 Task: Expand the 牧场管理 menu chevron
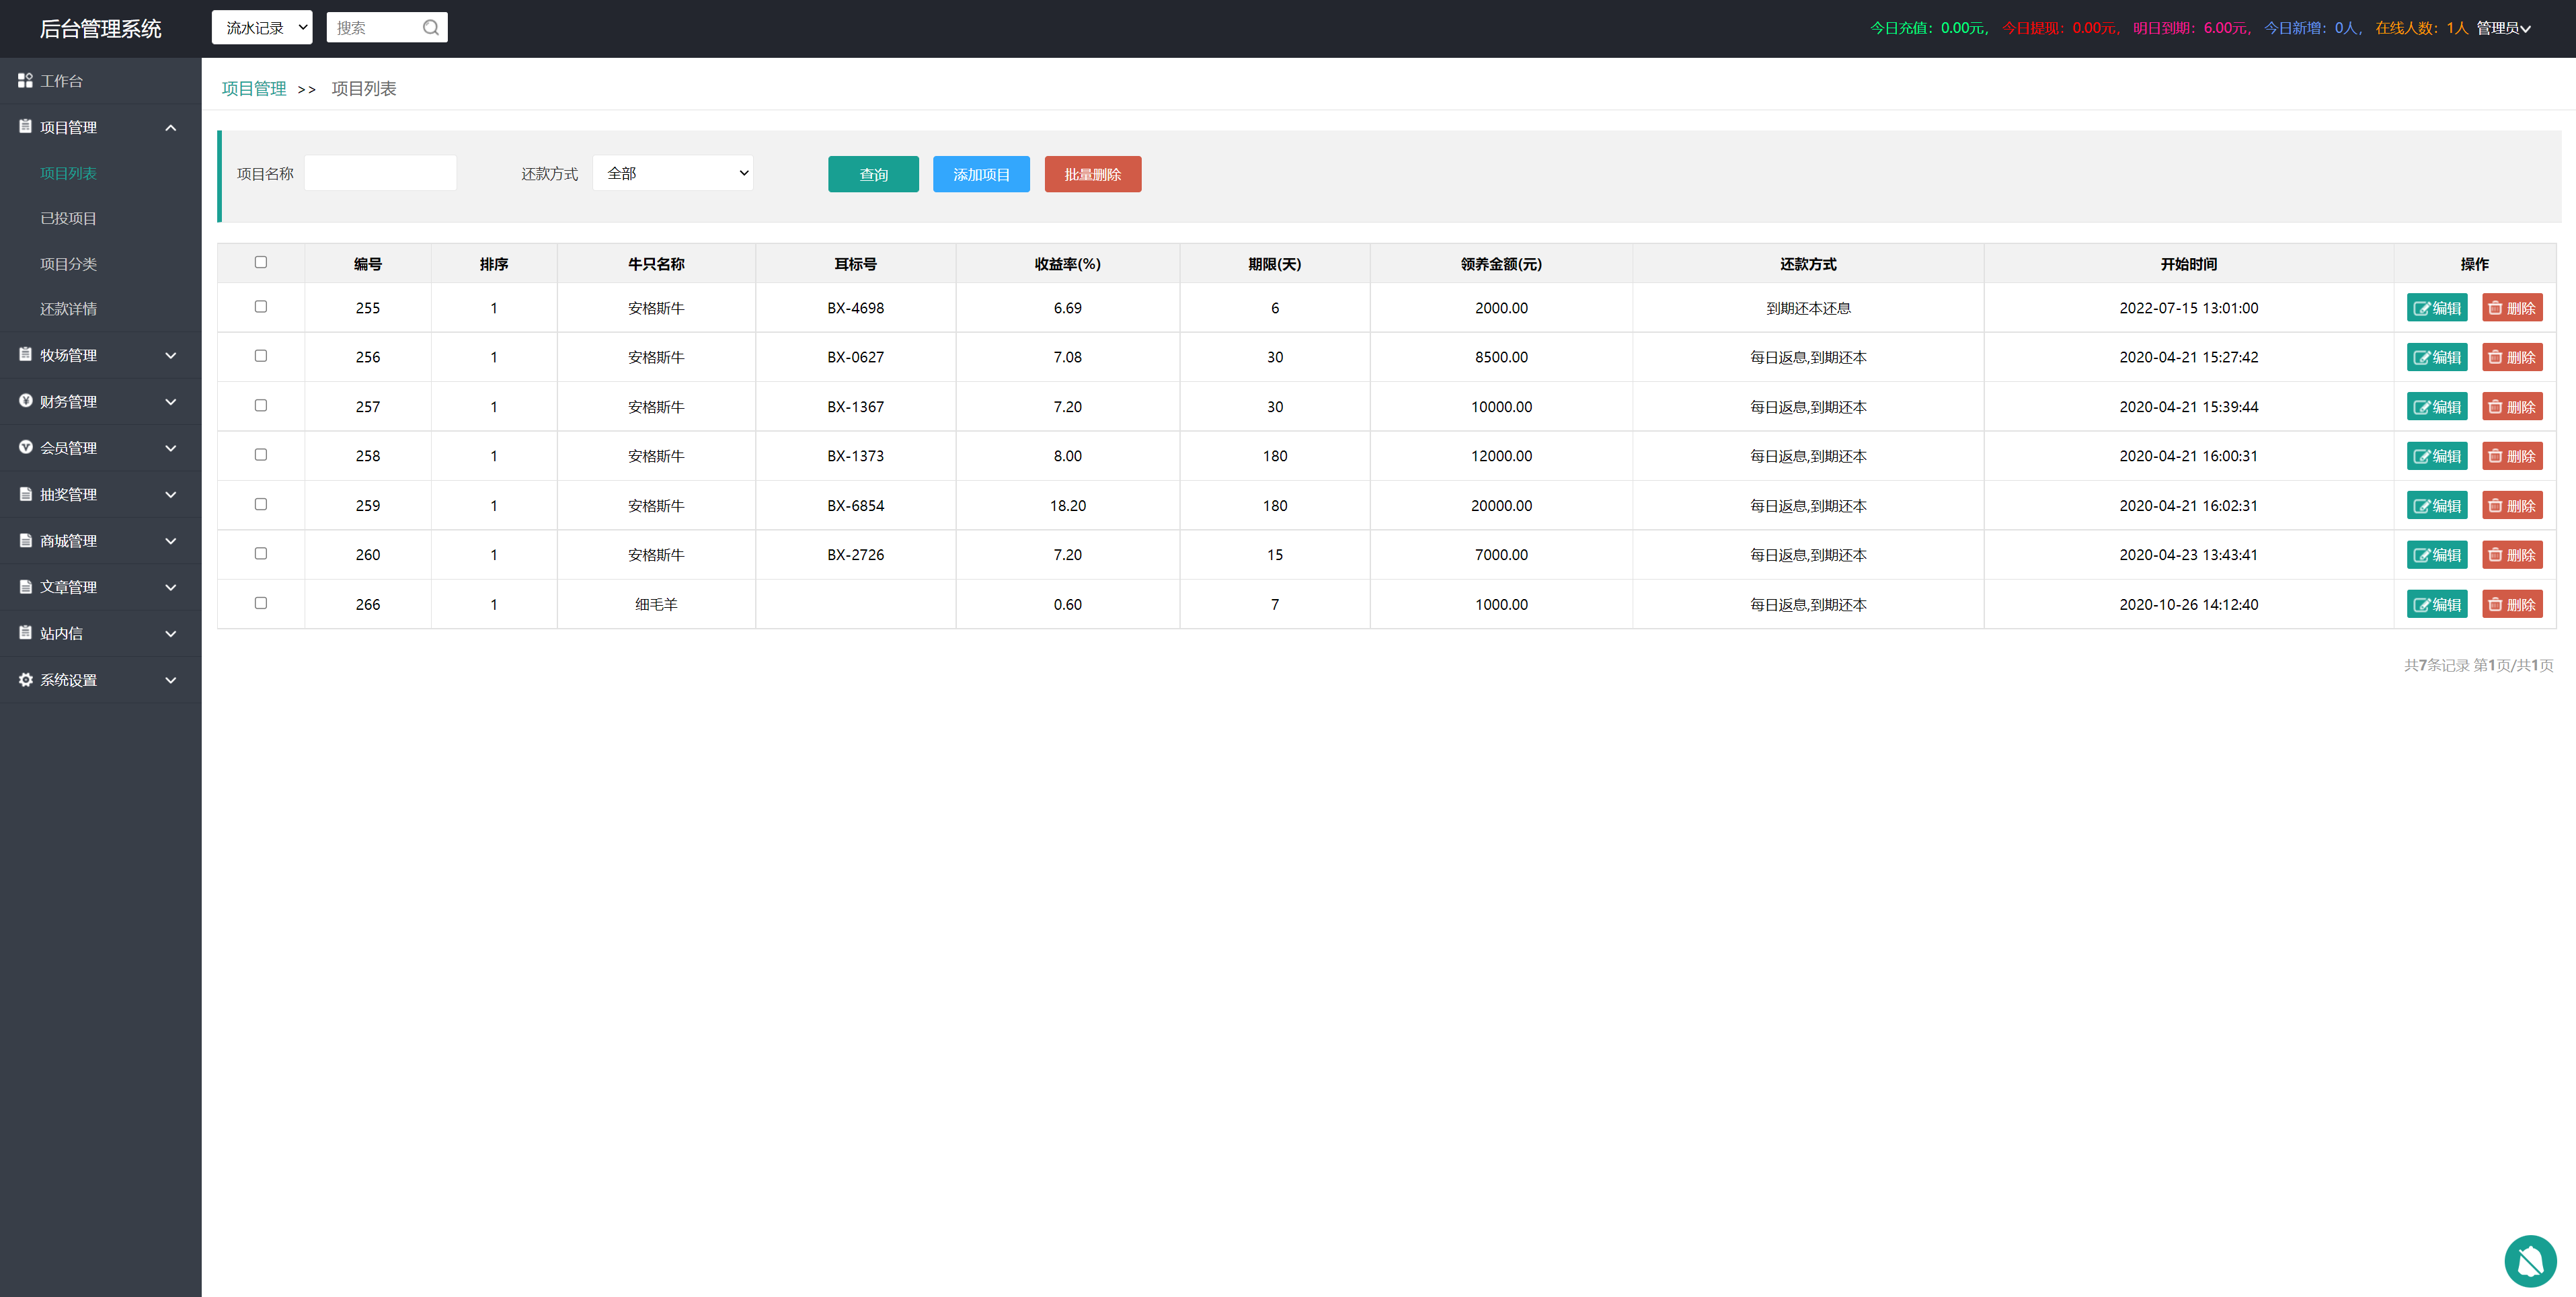pos(171,355)
